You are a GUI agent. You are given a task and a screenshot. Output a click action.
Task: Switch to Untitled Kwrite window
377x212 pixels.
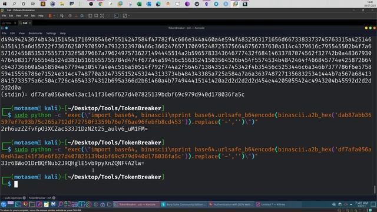(279, 204)
